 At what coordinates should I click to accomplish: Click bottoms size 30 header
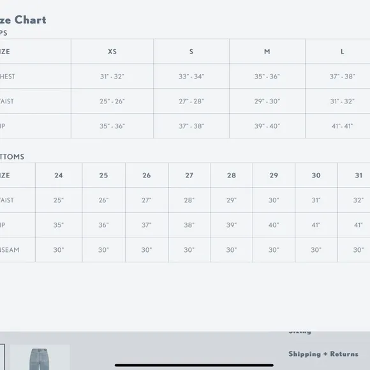pos(316,175)
